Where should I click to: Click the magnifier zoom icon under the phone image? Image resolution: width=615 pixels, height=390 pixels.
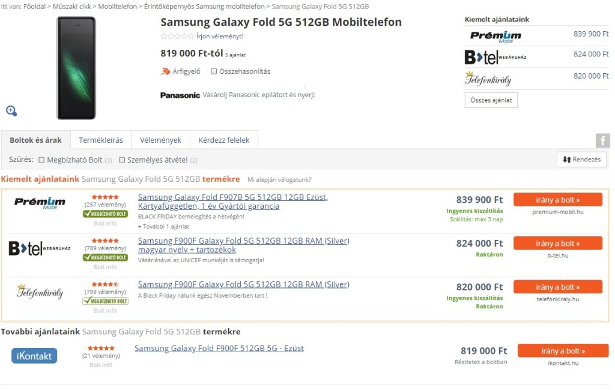pos(11,110)
